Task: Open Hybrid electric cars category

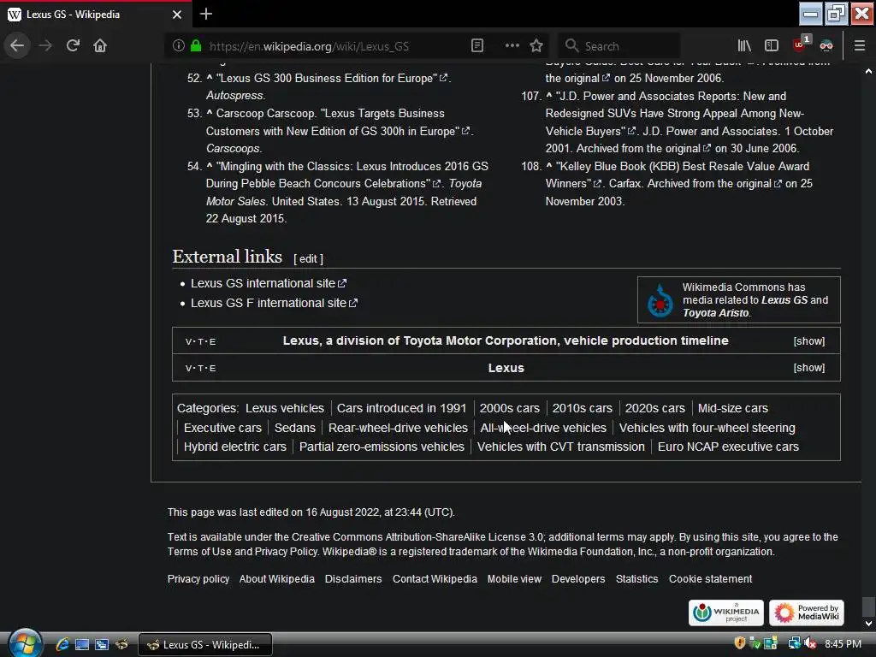Action: (x=234, y=447)
